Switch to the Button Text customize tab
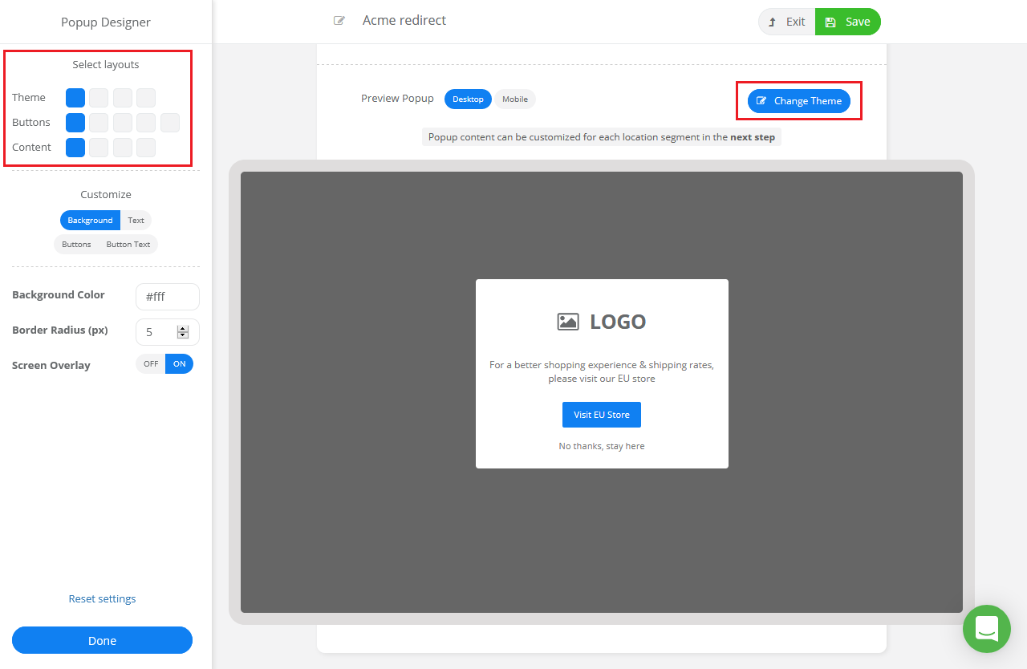This screenshot has width=1027, height=669. 128,244
